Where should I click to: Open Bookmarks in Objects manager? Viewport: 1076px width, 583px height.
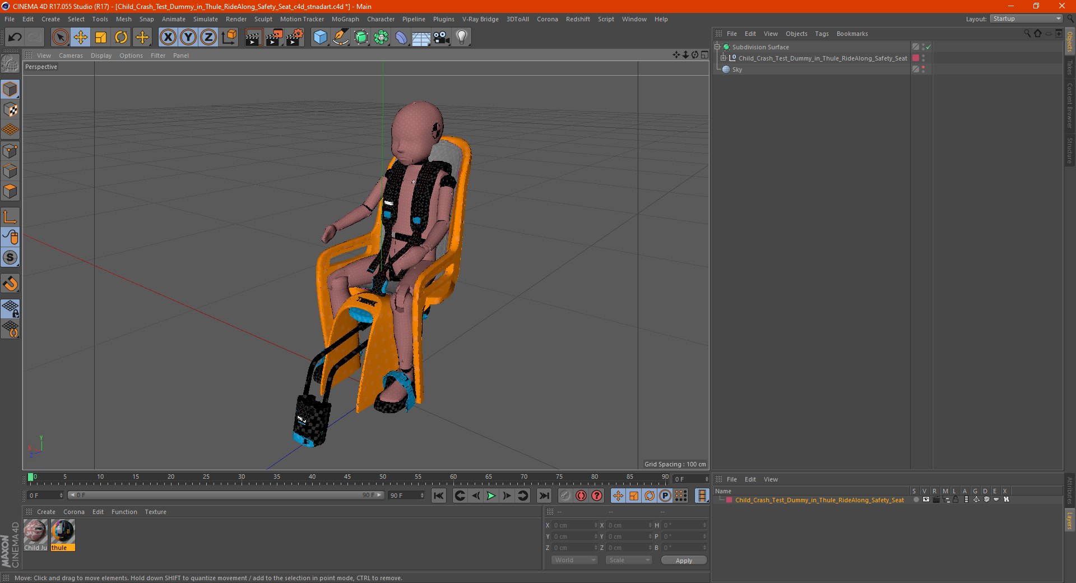click(852, 34)
